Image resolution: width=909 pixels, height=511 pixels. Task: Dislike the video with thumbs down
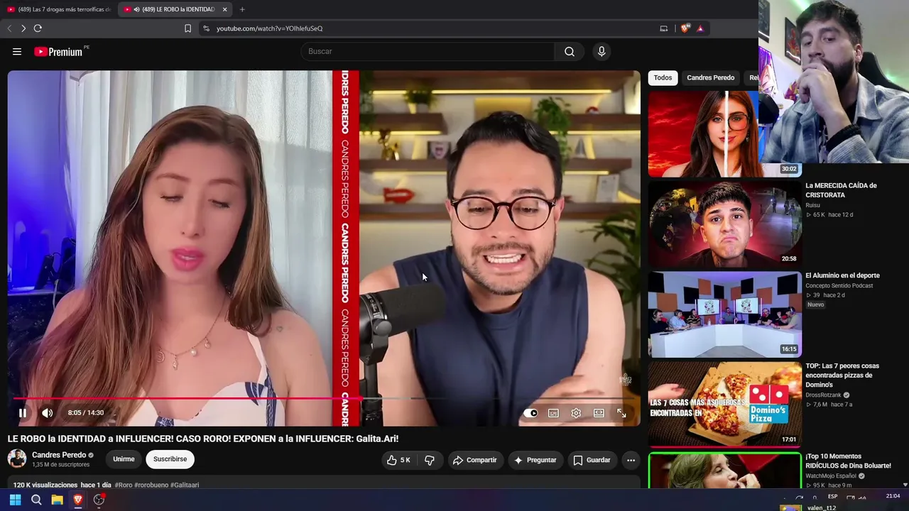click(x=430, y=460)
